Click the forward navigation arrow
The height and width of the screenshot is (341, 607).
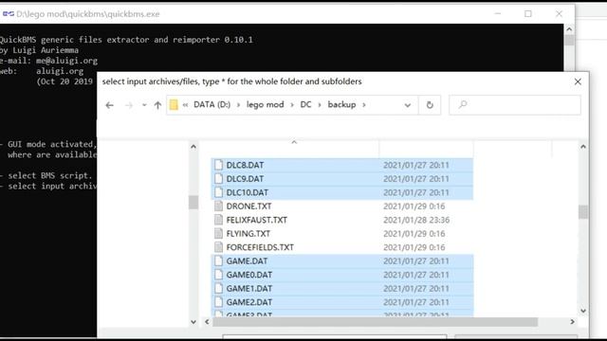129,105
